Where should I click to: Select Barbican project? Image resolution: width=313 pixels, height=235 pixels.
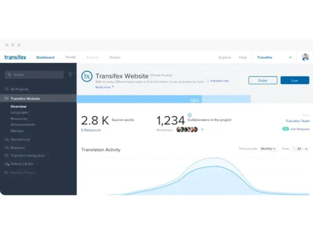[18, 148]
